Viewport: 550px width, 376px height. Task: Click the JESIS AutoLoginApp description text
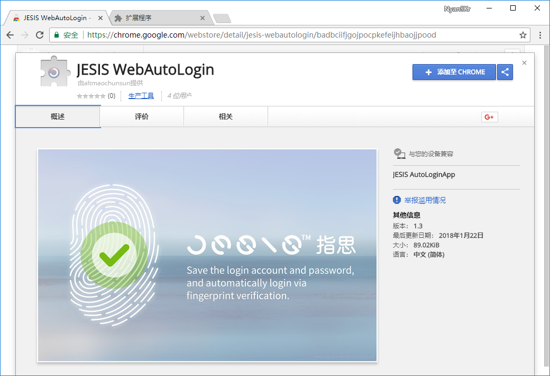pyautogui.click(x=424, y=175)
